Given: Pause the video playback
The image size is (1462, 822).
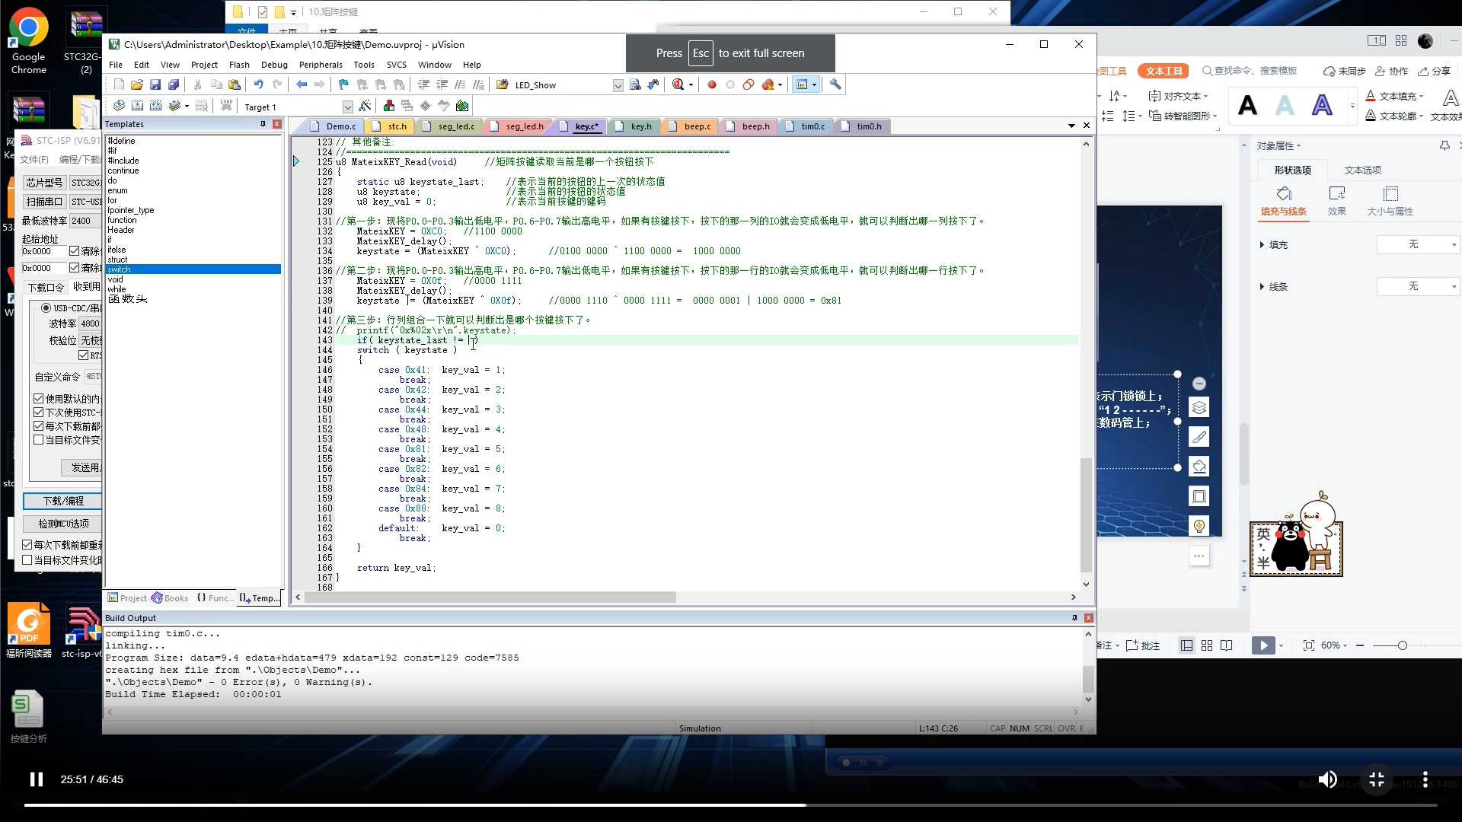Looking at the screenshot, I should tap(36, 779).
